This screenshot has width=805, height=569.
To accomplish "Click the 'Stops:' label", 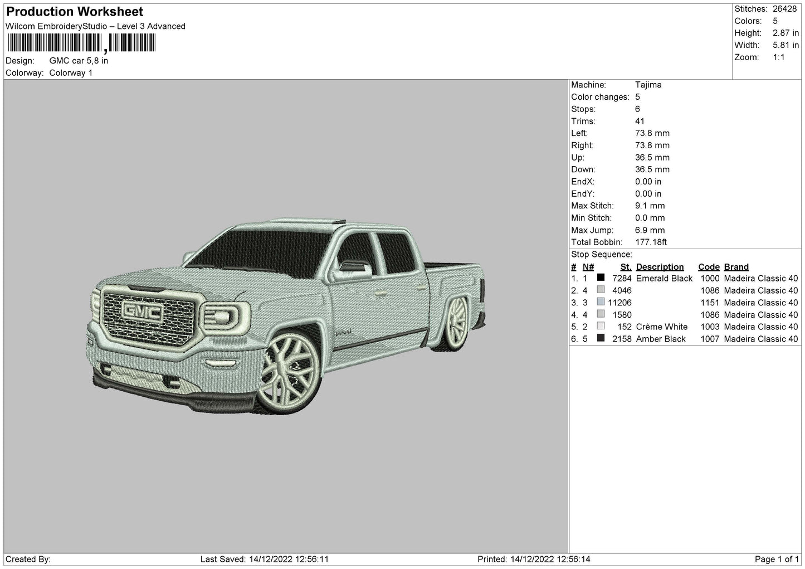I will 583,109.
